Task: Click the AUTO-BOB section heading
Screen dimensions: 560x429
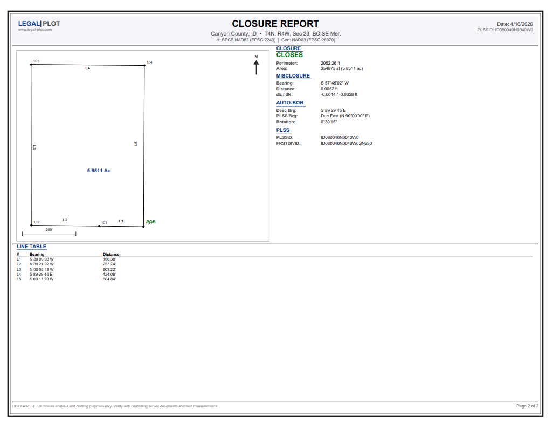Action: tap(289, 103)
